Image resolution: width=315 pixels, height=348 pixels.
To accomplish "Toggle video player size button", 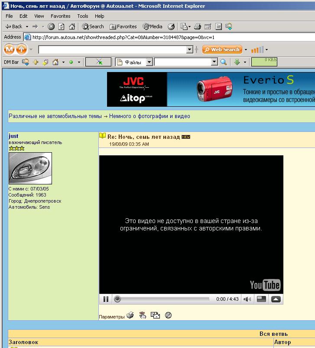I will click(261, 299).
